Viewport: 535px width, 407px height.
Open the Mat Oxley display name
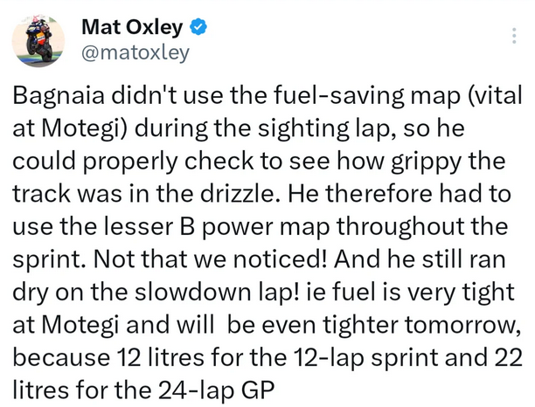coord(132,27)
